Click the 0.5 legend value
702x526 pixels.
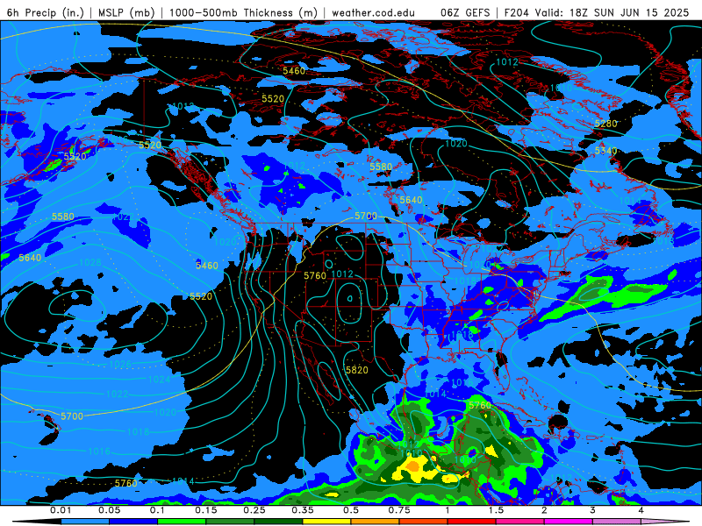351,510
